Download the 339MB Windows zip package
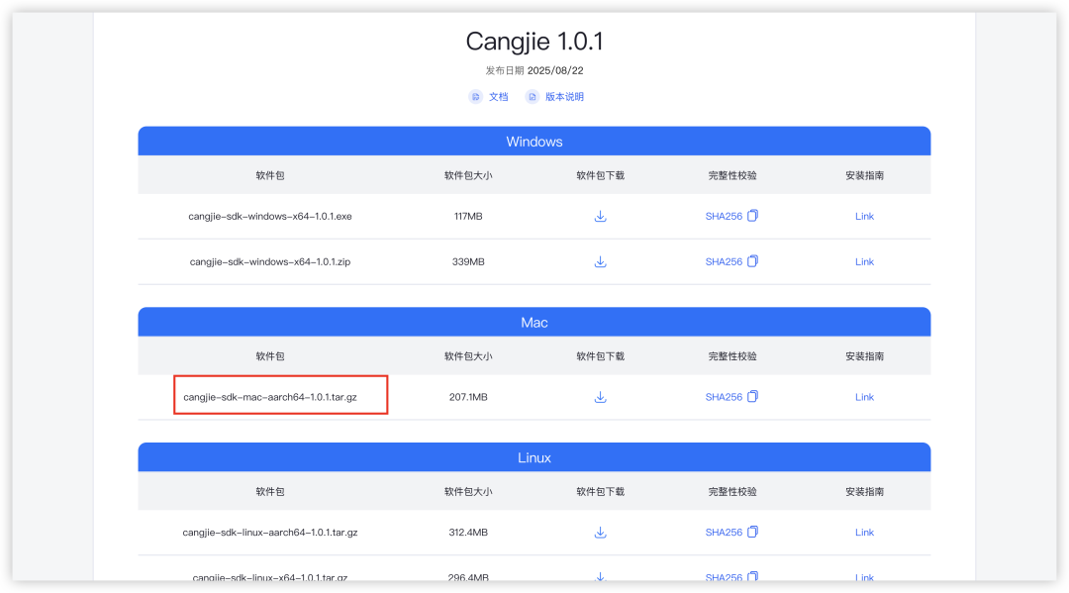Image resolution: width=1069 pixels, height=593 pixels. click(x=600, y=261)
